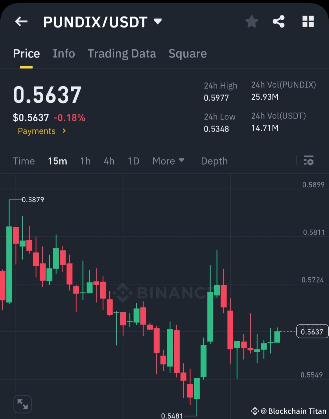Select the Info tab
This screenshot has height=419, width=329.
64,53
